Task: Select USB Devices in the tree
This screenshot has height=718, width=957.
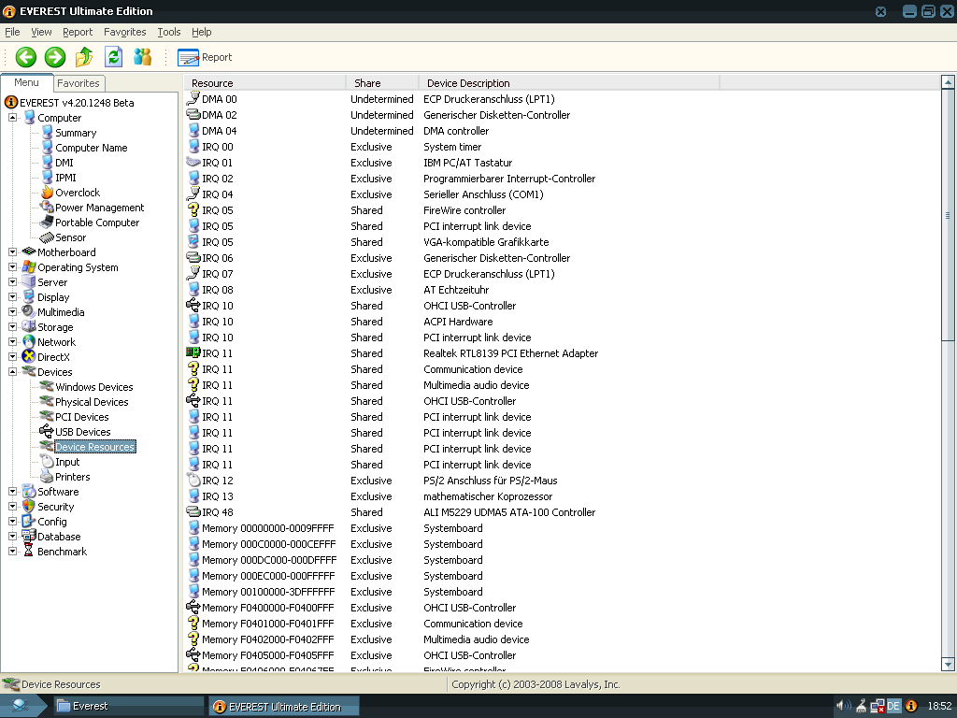Action: [x=82, y=432]
